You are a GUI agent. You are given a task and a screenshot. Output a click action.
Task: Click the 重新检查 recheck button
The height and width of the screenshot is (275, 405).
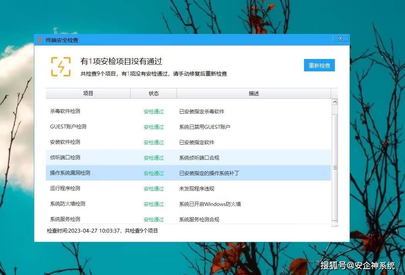point(319,65)
